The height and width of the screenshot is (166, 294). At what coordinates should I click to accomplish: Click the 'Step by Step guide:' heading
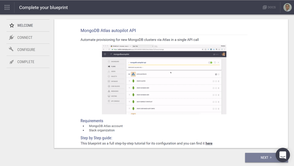96,138
